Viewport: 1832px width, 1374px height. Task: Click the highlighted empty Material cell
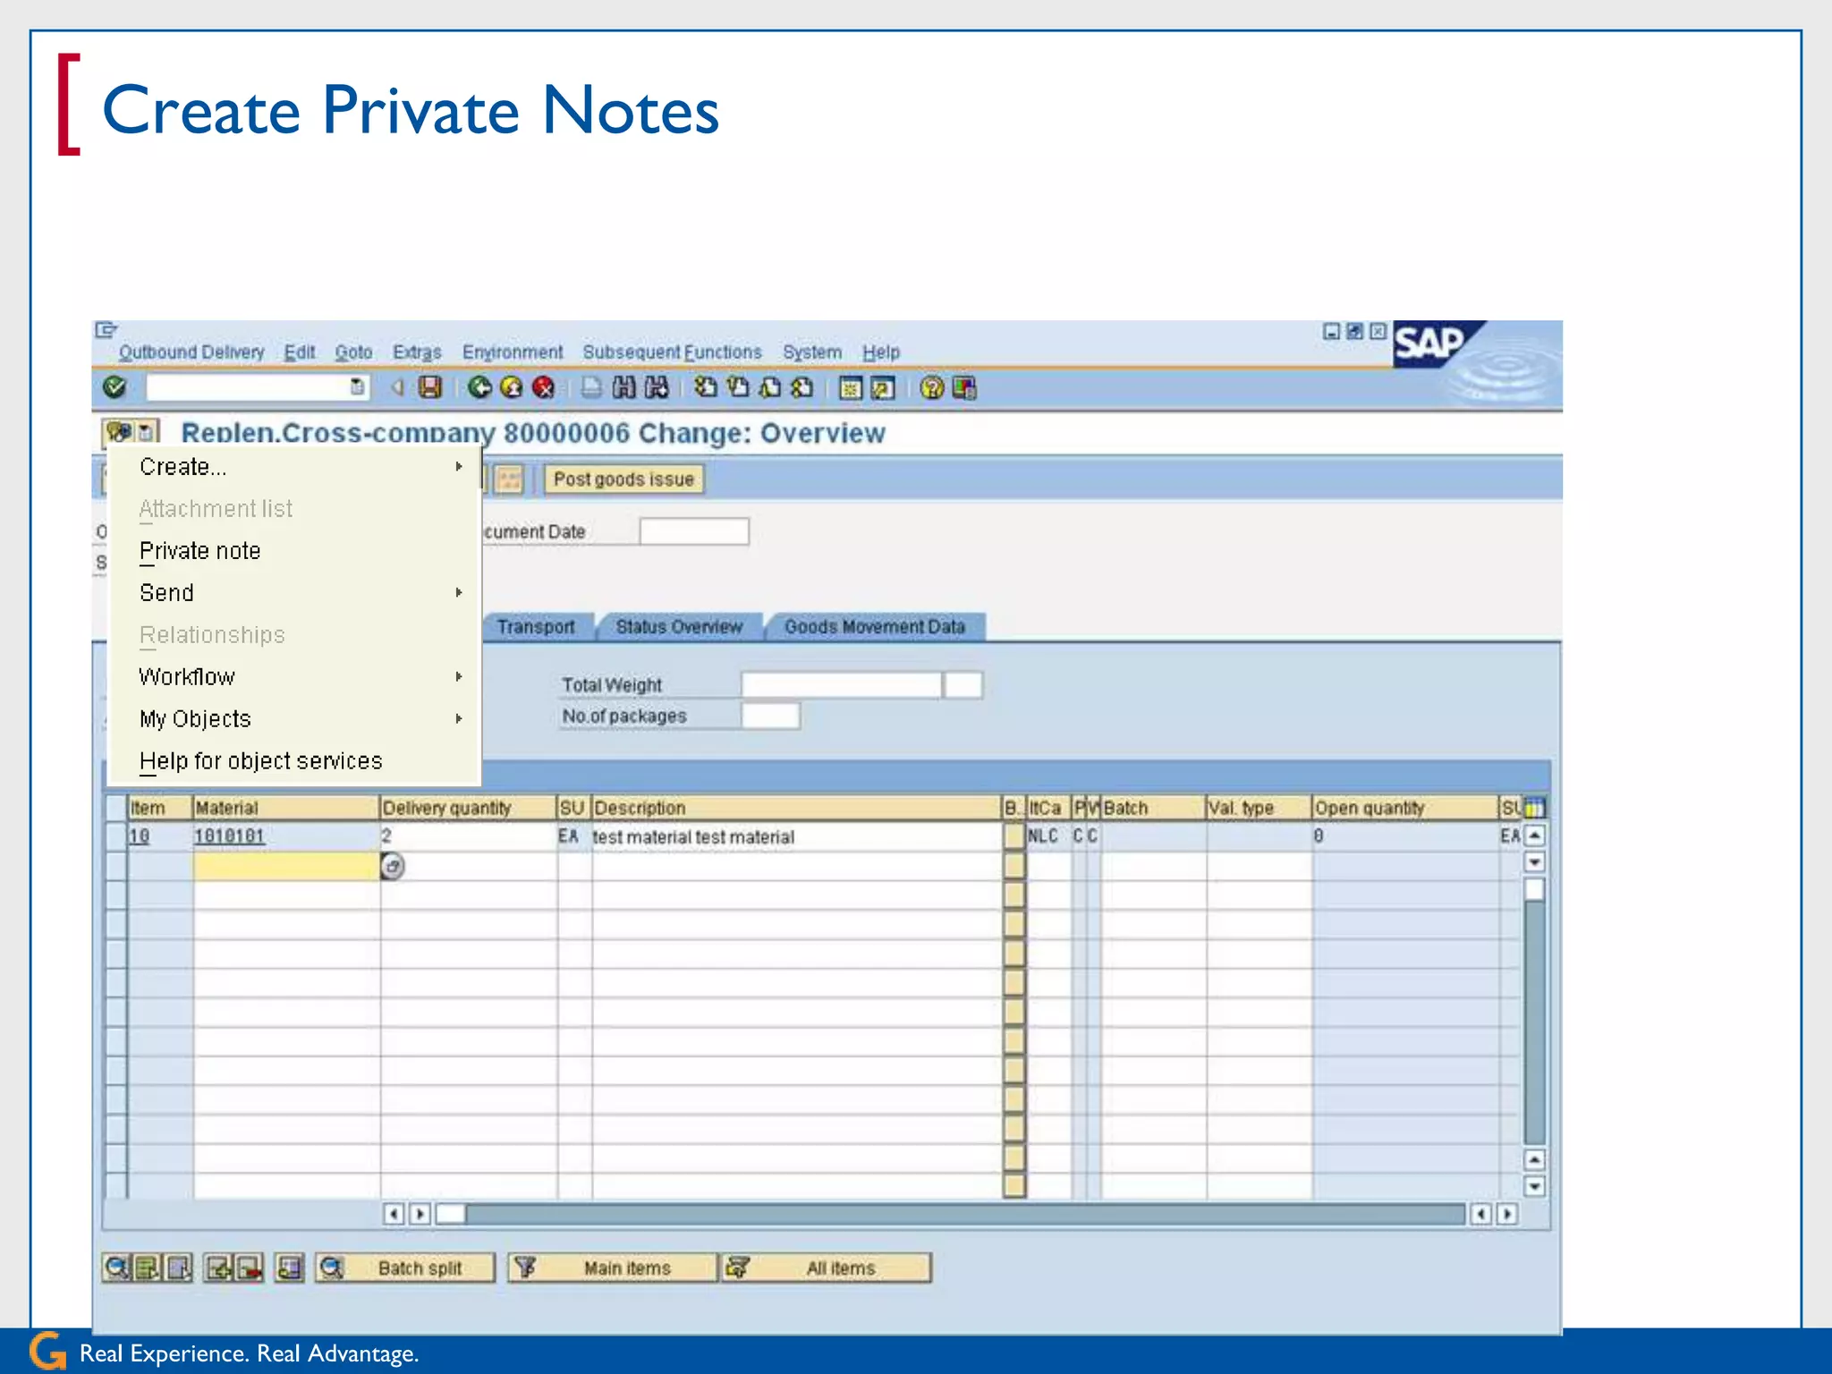coord(286,866)
